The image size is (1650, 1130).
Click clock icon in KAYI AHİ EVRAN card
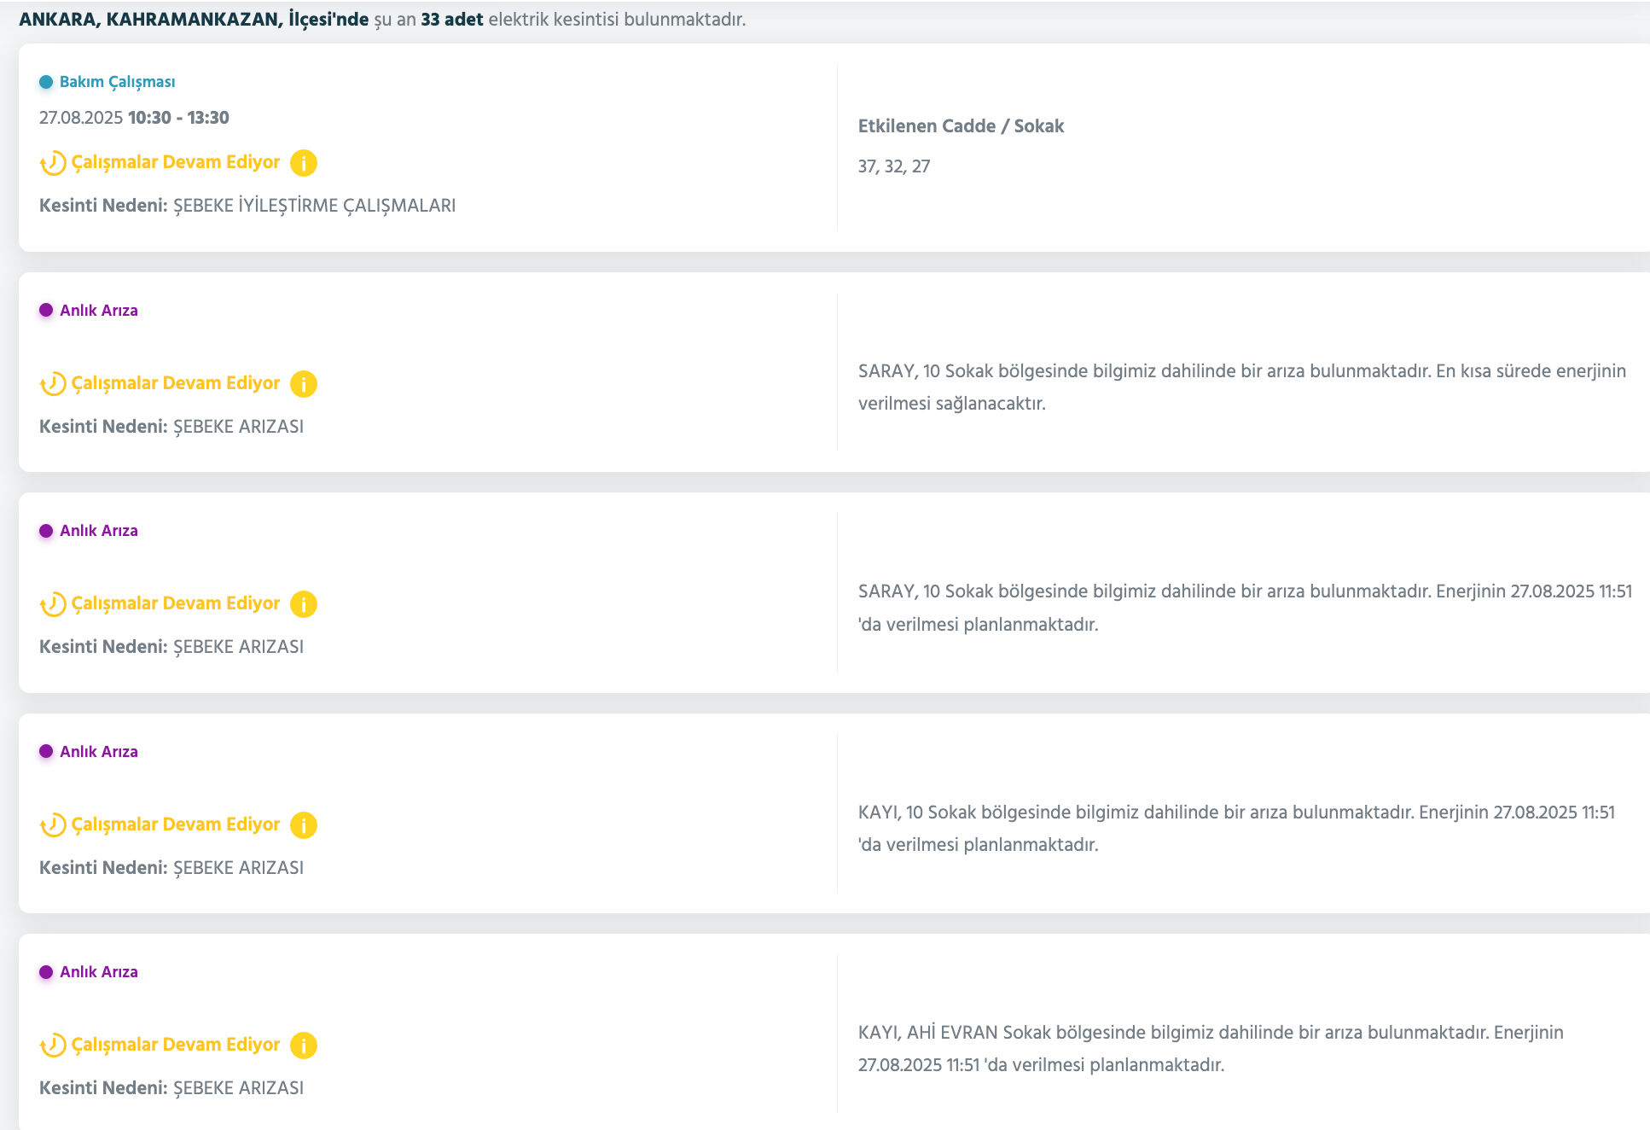coord(53,1045)
